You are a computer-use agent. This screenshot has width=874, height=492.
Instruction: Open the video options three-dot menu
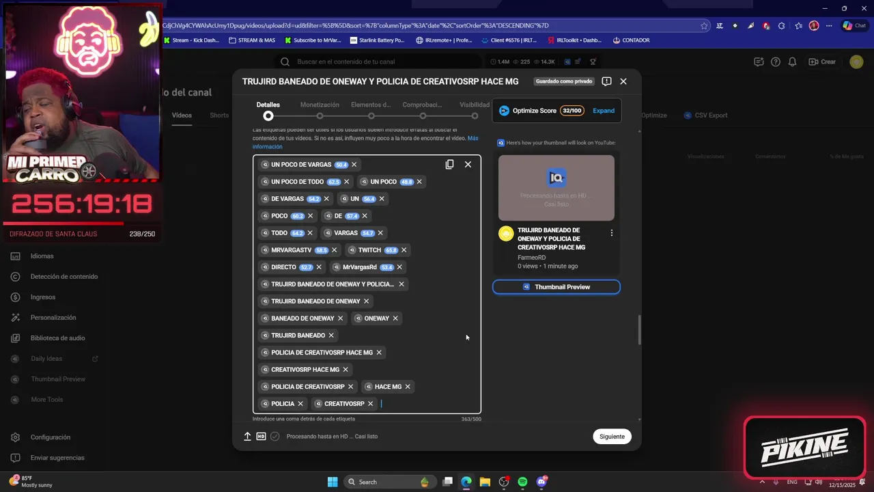click(x=611, y=233)
